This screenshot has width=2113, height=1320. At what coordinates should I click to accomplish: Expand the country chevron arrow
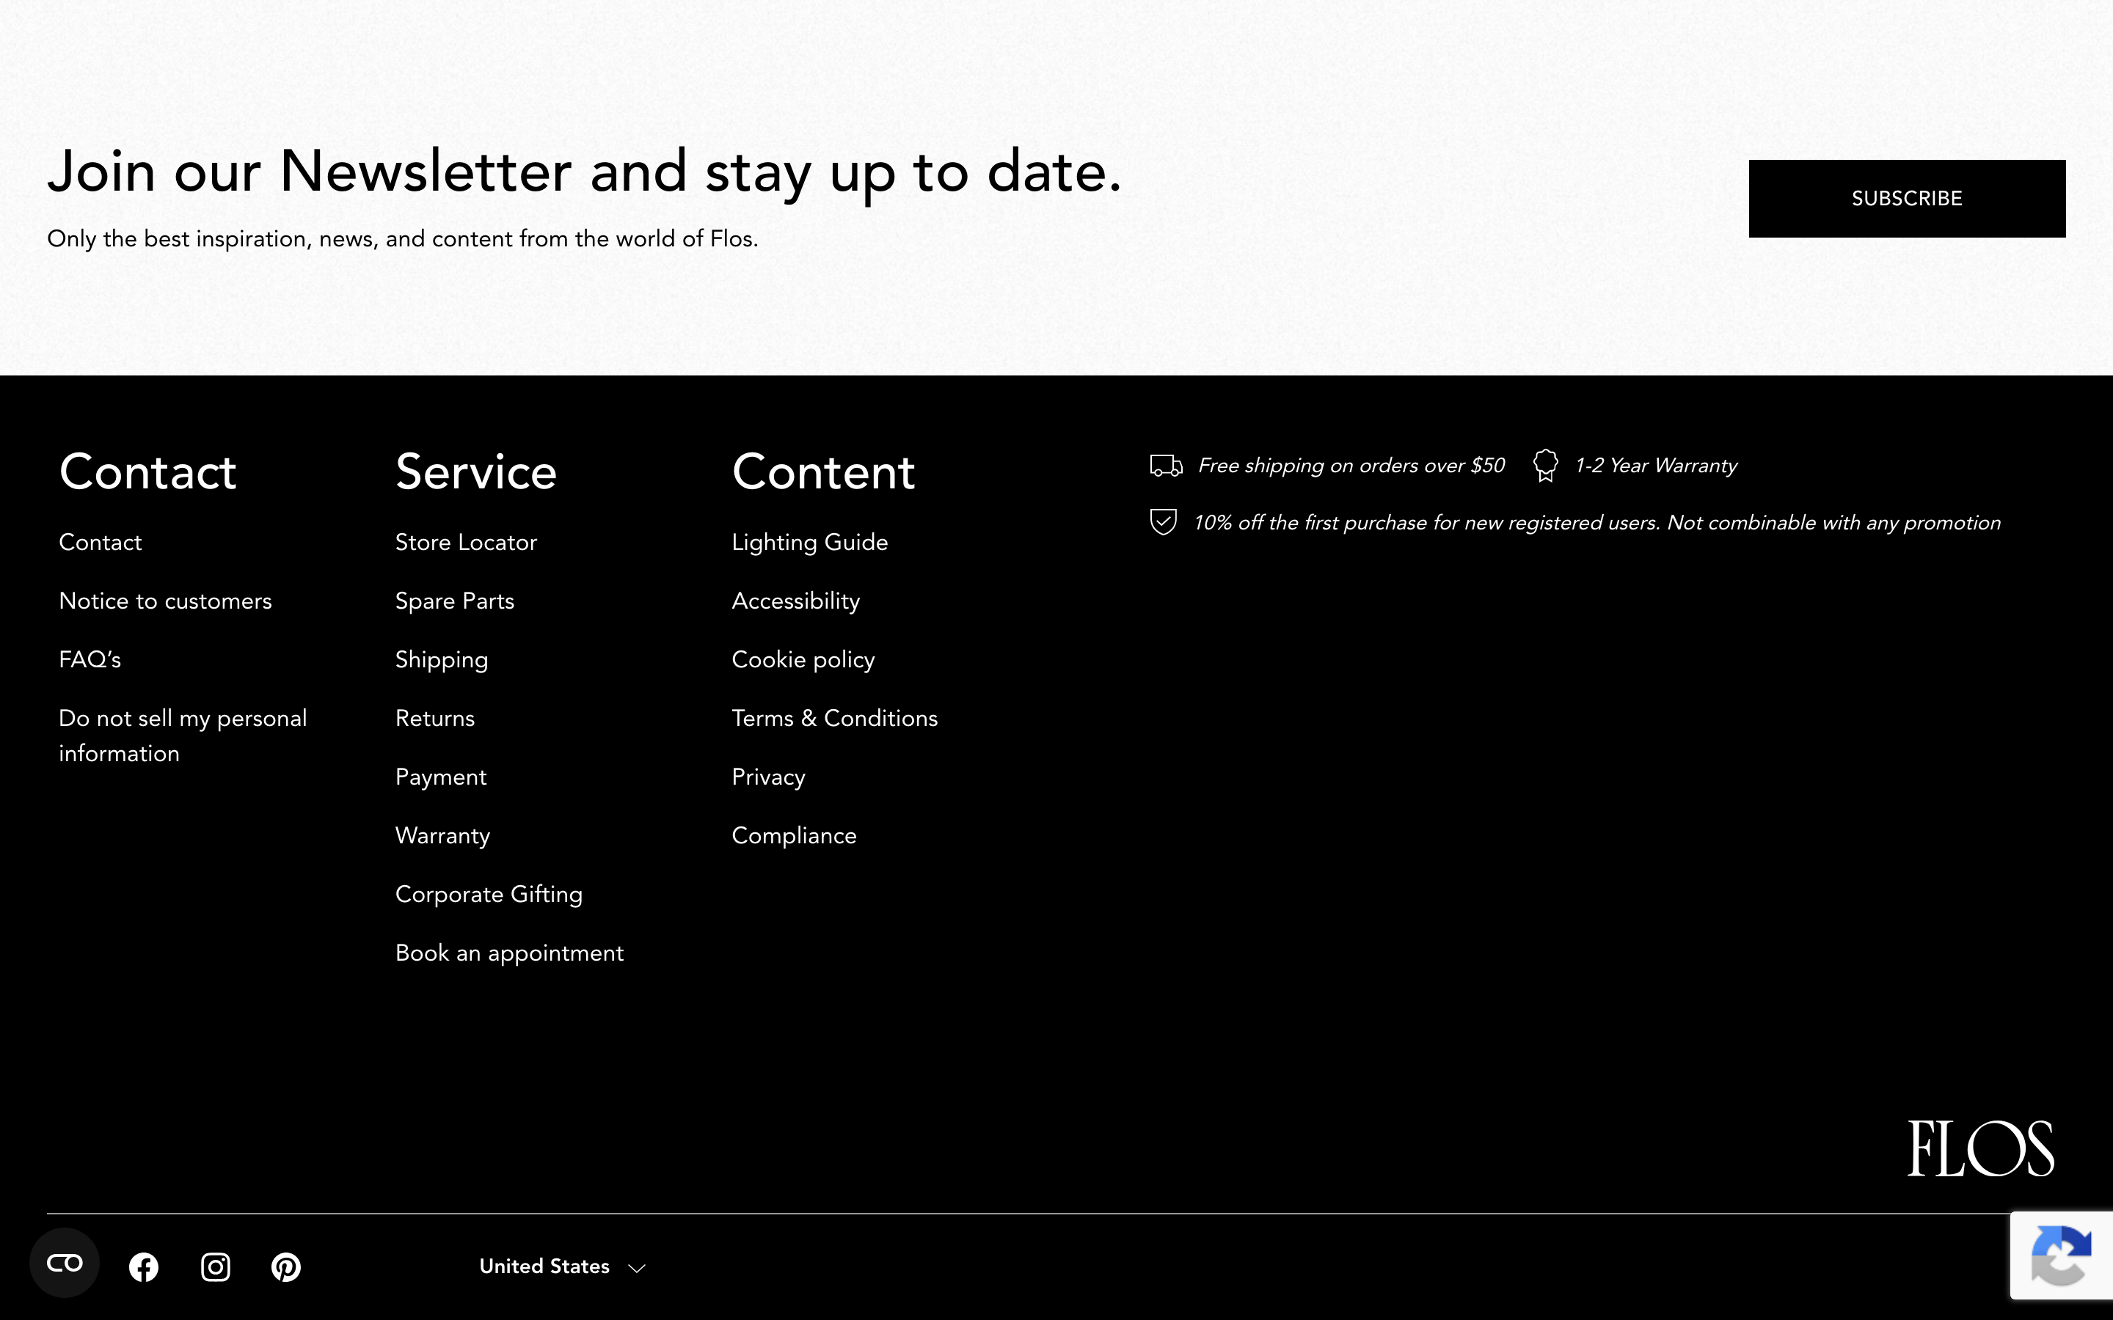coord(638,1269)
